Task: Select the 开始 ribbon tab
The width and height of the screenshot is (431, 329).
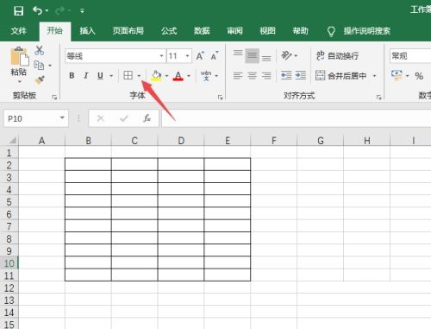Action: pyautogui.click(x=54, y=31)
